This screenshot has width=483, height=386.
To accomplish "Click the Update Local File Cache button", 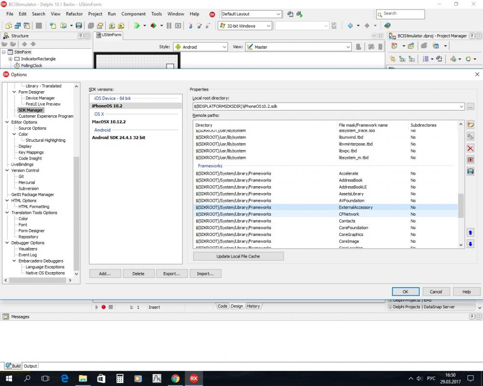I will (238, 256).
